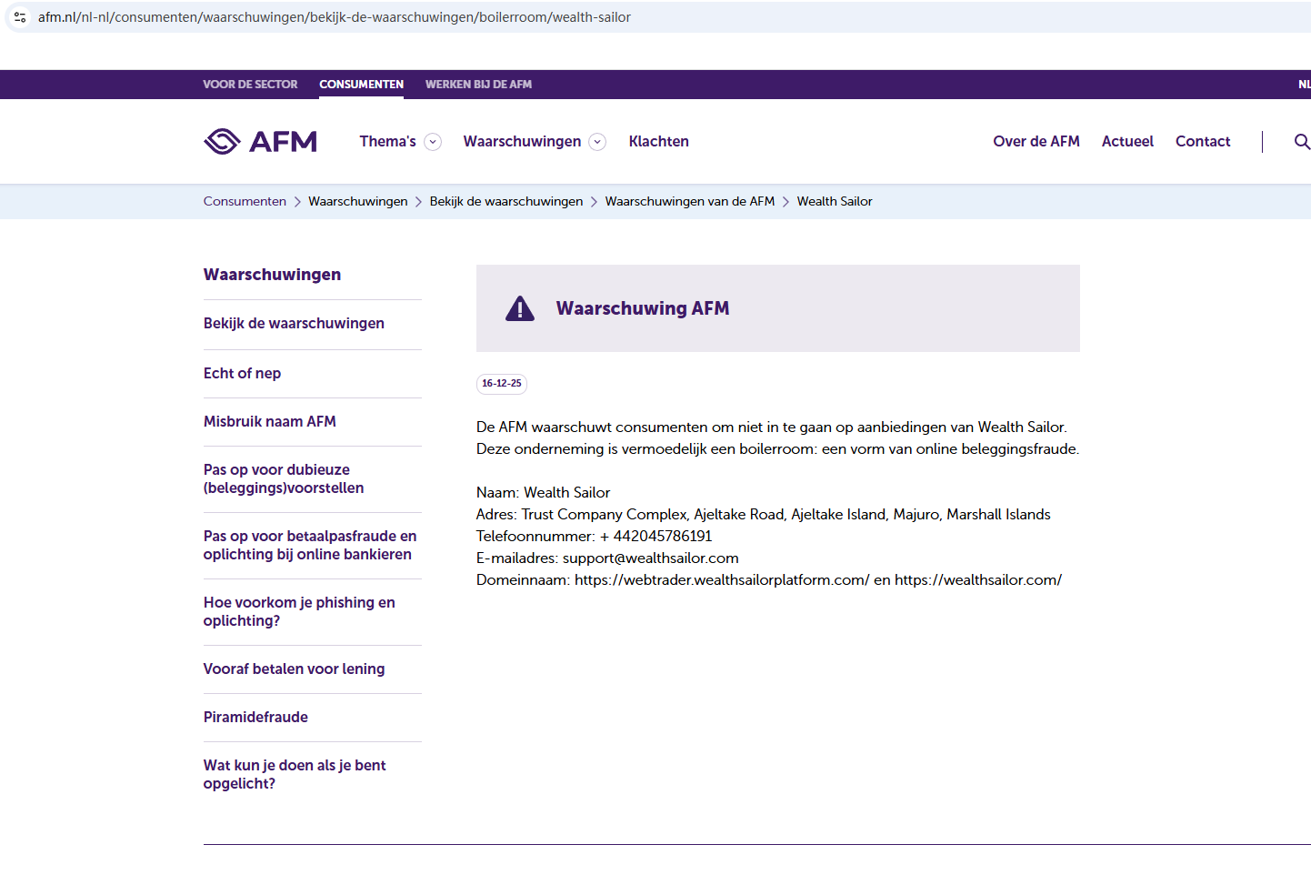Image resolution: width=1311 pixels, height=885 pixels.
Task: Expand the Waarschuwingen dropdown chevron
Action: pyautogui.click(x=597, y=142)
